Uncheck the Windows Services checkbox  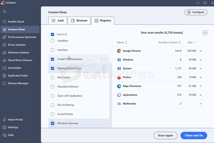tap(52, 123)
